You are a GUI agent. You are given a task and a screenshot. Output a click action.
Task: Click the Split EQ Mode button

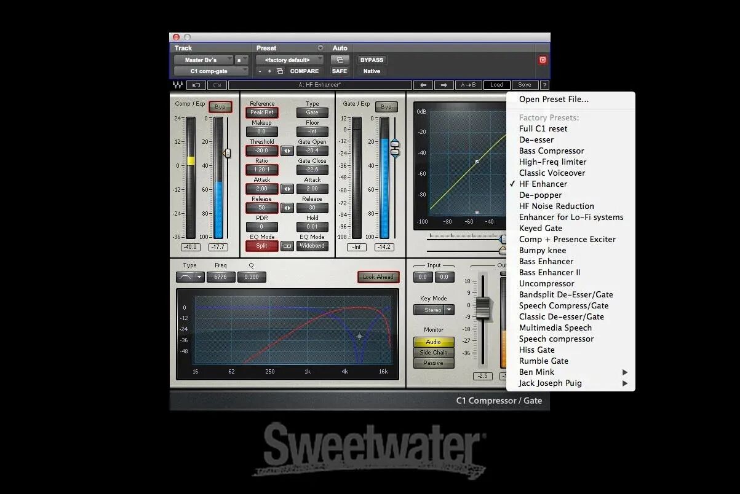click(262, 246)
